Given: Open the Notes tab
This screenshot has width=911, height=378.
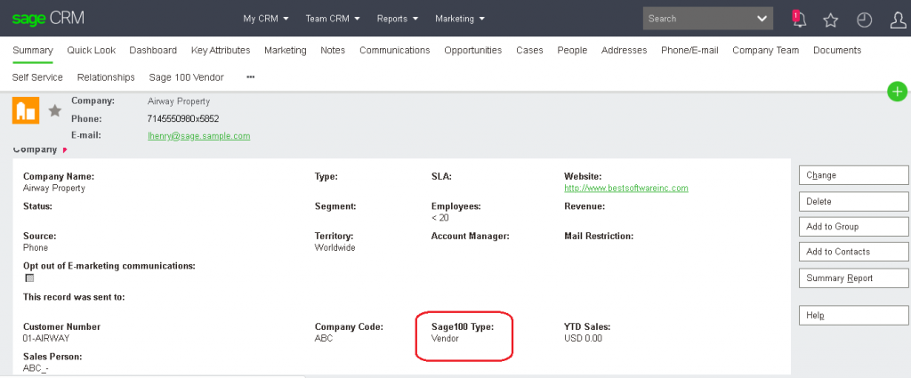Looking at the screenshot, I should [x=333, y=51].
